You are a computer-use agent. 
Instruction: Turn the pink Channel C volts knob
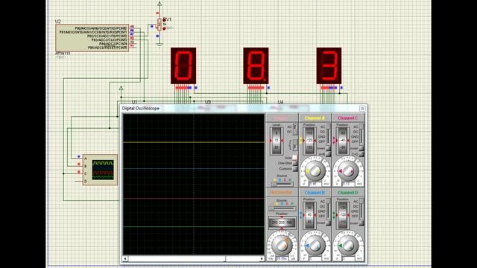click(x=348, y=171)
